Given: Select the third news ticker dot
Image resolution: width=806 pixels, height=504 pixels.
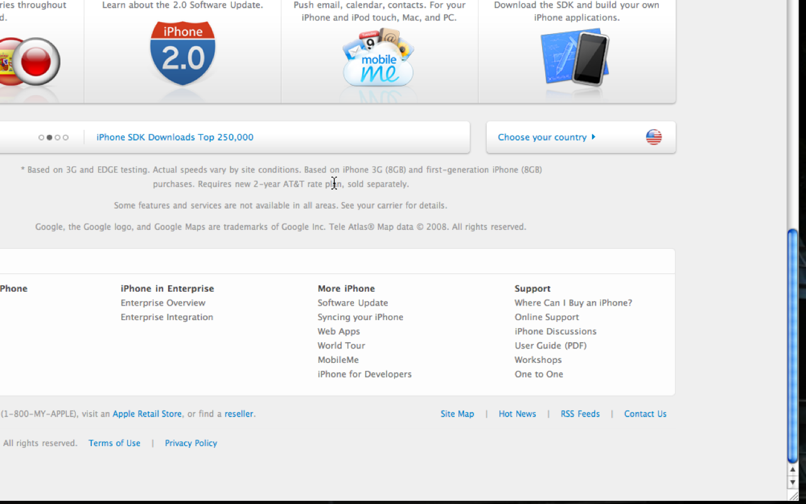Looking at the screenshot, I should (x=58, y=137).
